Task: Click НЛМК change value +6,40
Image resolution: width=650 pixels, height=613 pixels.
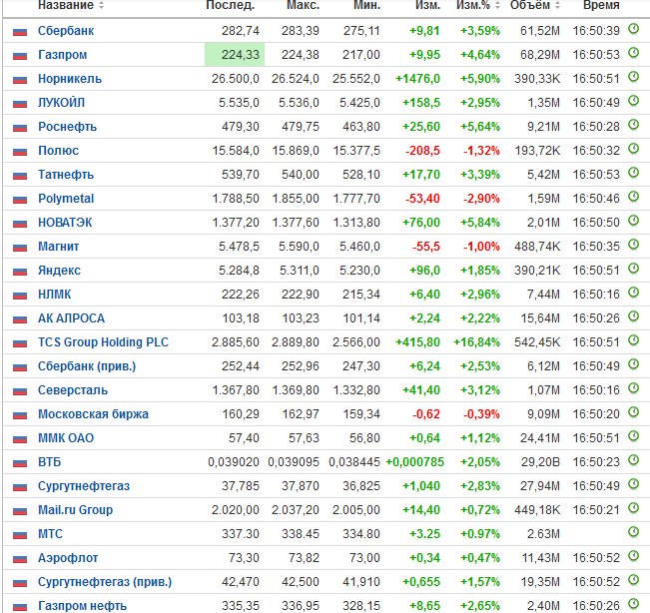Action: (424, 295)
